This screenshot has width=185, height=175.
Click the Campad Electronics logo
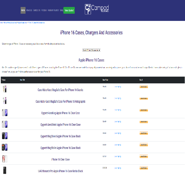pyautogui.click(x=97, y=9)
